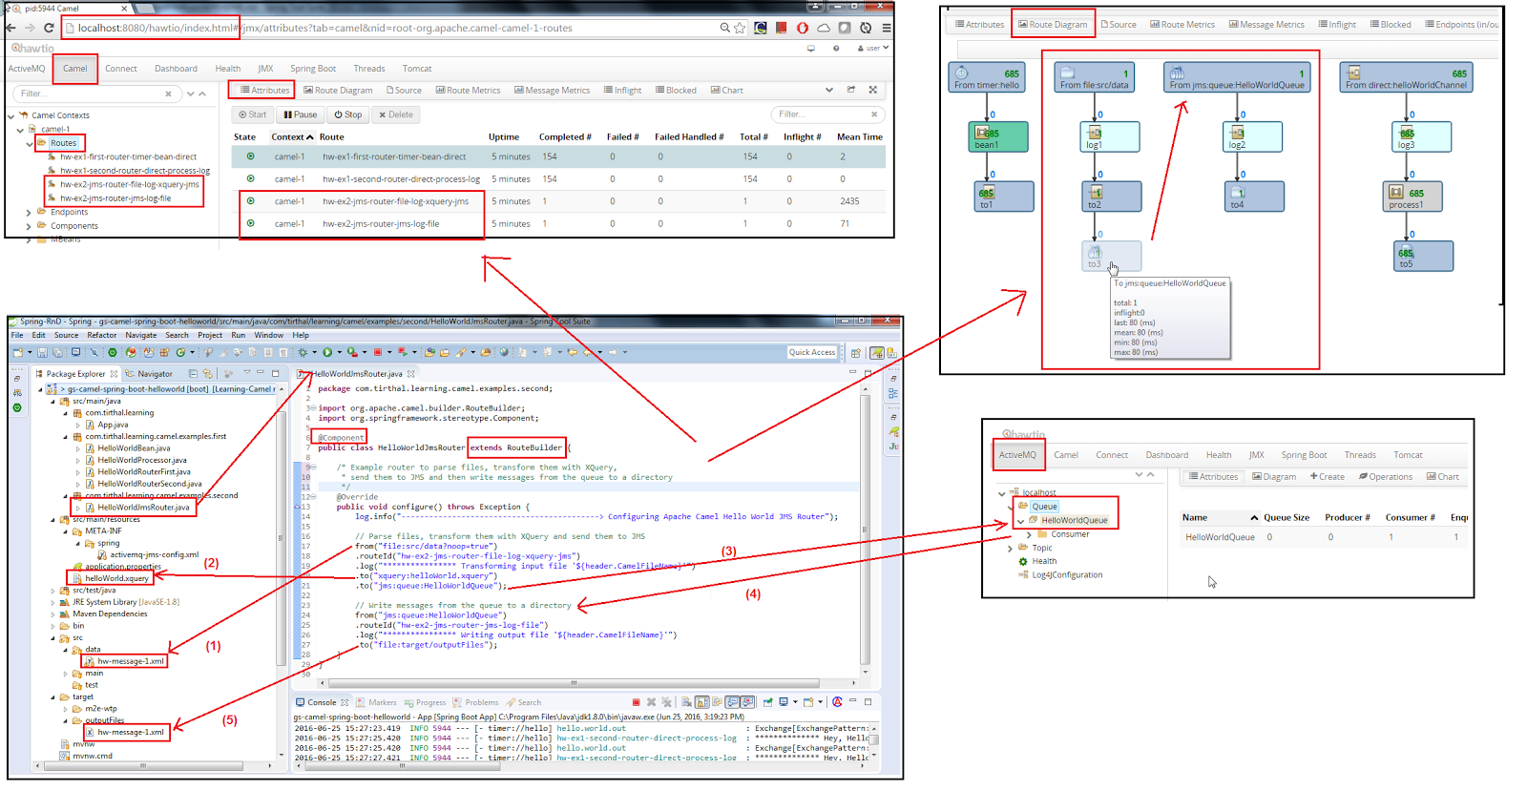Select helloWorld.xquery in Package Explorer
The image size is (1527, 790).
(116, 578)
